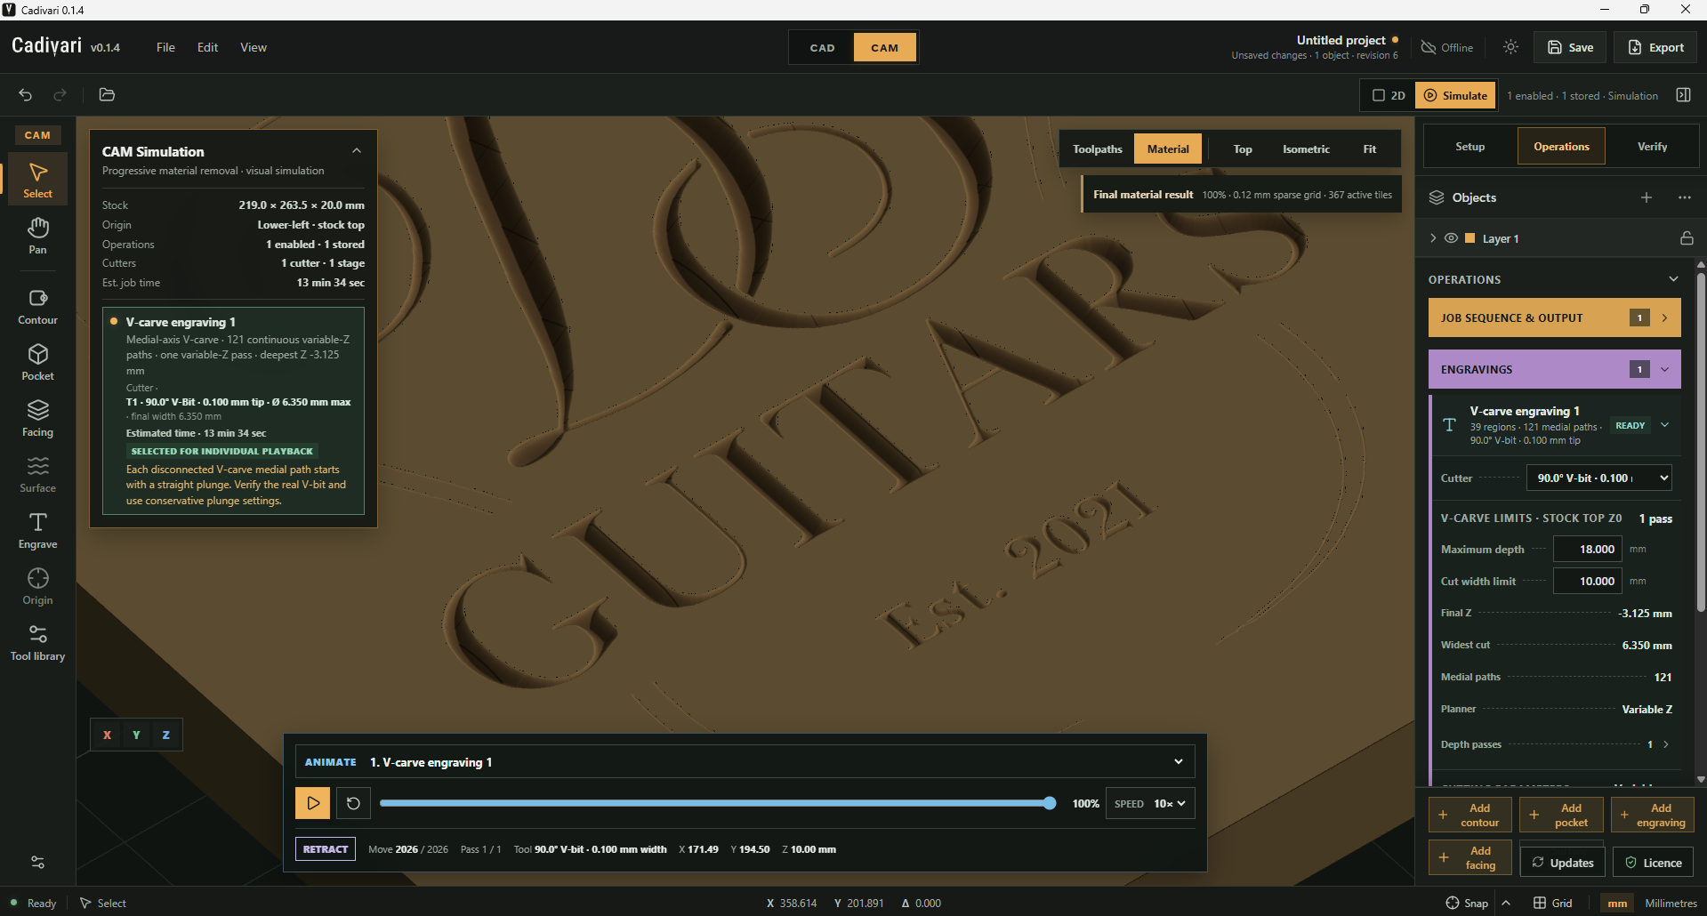Click Add pocket button

[x=1561, y=815]
